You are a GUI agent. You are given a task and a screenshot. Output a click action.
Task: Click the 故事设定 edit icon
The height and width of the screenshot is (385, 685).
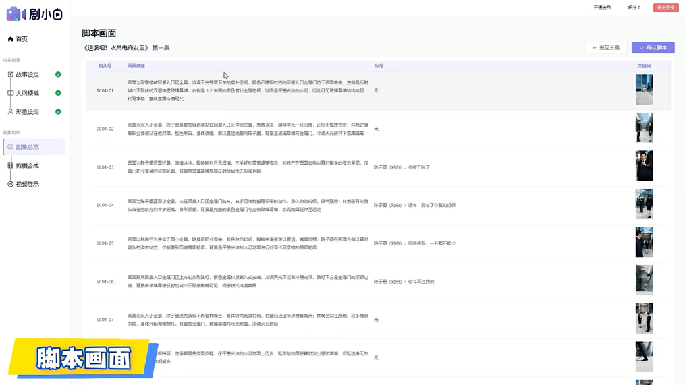[10, 74]
